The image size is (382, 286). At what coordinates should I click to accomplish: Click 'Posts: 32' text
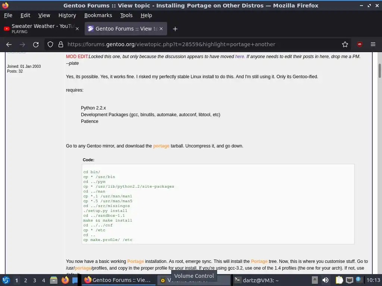[x=15, y=71]
